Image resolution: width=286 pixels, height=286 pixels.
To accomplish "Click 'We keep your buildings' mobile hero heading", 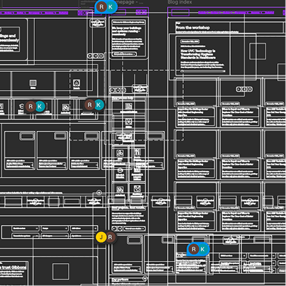I will [127, 31].
